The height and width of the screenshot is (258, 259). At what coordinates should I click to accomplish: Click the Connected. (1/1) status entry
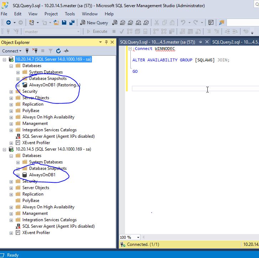(x=143, y=244)
